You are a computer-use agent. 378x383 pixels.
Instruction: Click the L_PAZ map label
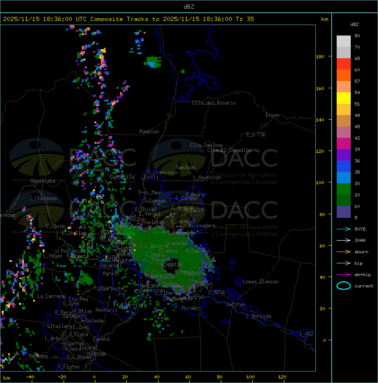307,334
